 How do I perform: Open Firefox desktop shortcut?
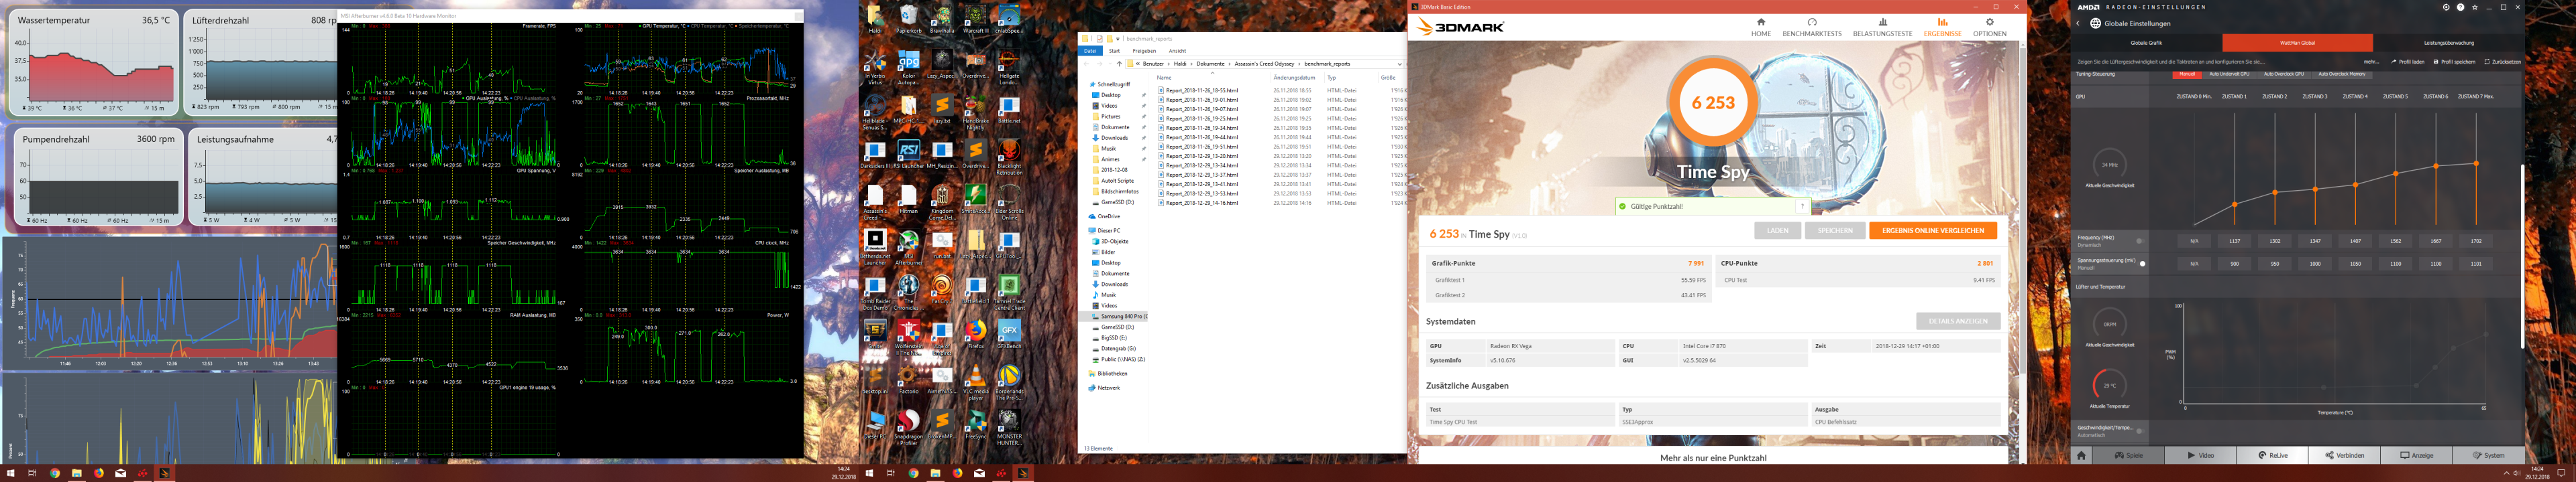click(x=976, y=333)
